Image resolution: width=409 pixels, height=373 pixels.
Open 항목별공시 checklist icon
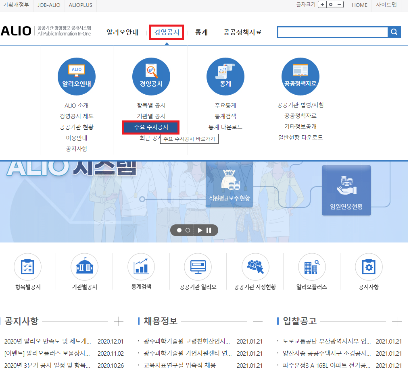point(28,267)
